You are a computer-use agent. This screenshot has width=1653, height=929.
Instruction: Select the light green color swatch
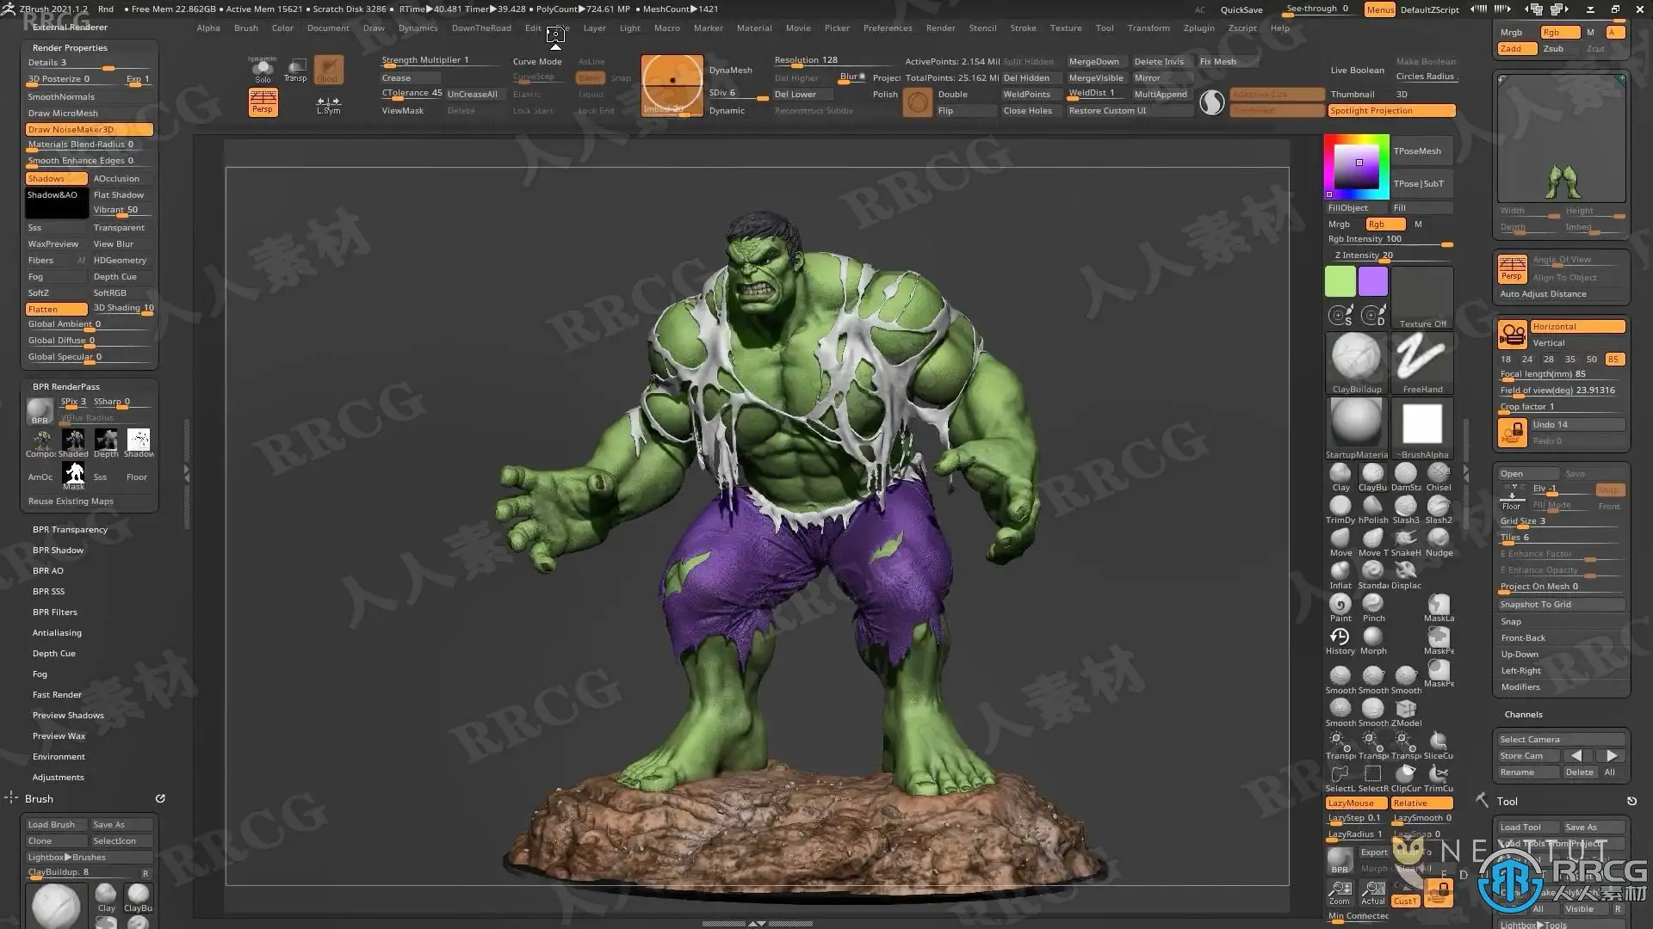(x=1340, y=281)
